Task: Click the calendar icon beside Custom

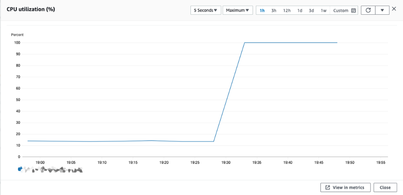Action: 353,11
